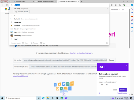Viewport: 134px width, 100px height.
Task: Open the sidebar Microsoft 365 icon
Action: pyautogui.click(x=132, y=24)
